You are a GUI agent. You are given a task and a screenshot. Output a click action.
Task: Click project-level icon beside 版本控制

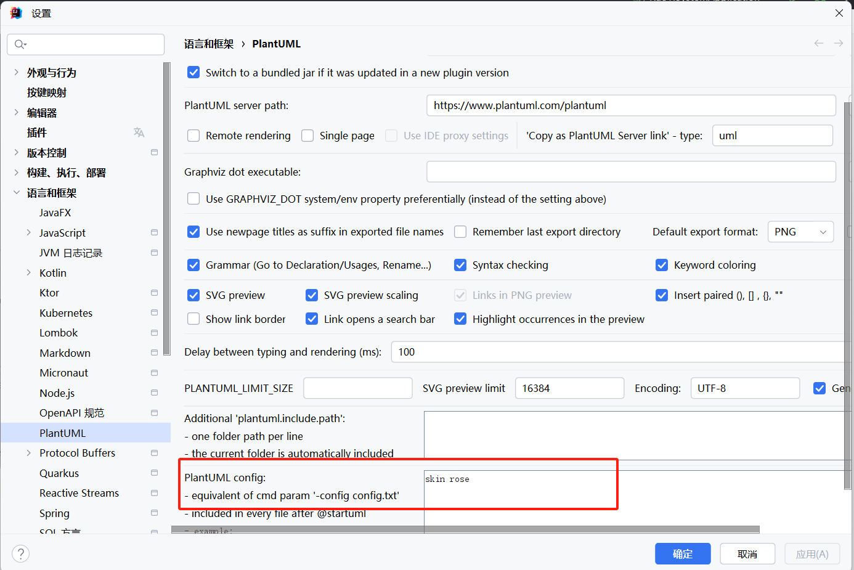(154, 153)
